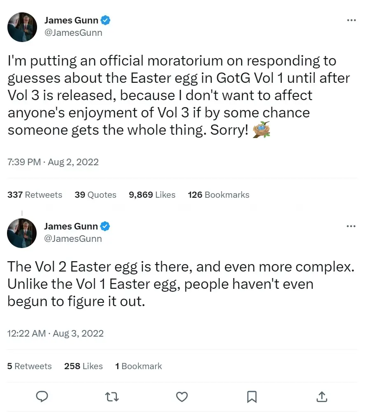This screenshot has height=412, width=368.
Task: Bookmark the tweet via the bookmark icon
Action: click(x=252, y=397)
